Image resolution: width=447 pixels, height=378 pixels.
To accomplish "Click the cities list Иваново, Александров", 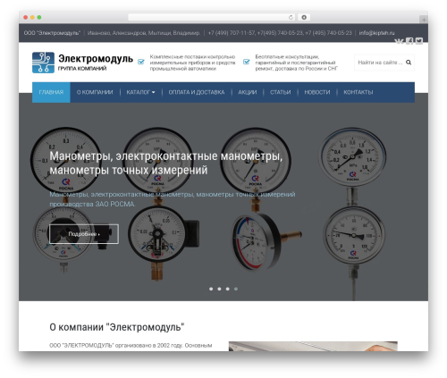I will click(144, 33).
